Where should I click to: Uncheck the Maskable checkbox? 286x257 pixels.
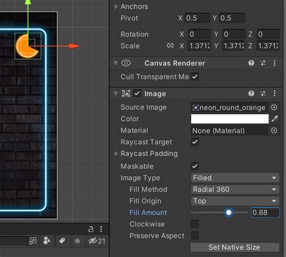click(x=195, y=166)
